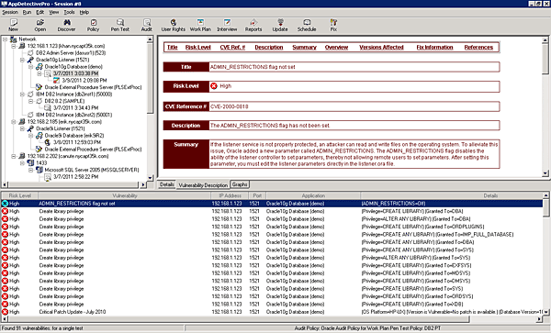Select row granted to IMP_FULL_DATABASE
Viewport: 551px width, 333px height.
(x=272, y=235)
